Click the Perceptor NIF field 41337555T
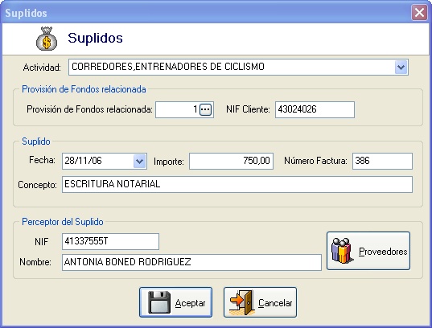432x328 pixels. coord(110,241)
